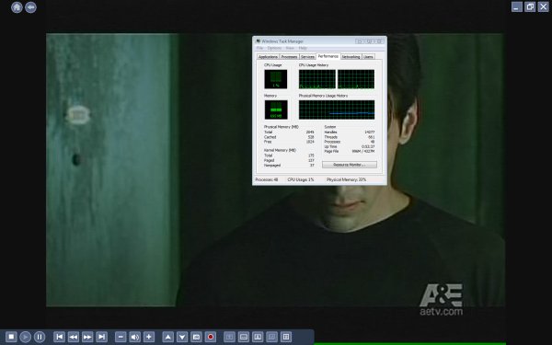552x345 pixels.
Task: Click the Home icon at top left
Action: click(17, 7)
